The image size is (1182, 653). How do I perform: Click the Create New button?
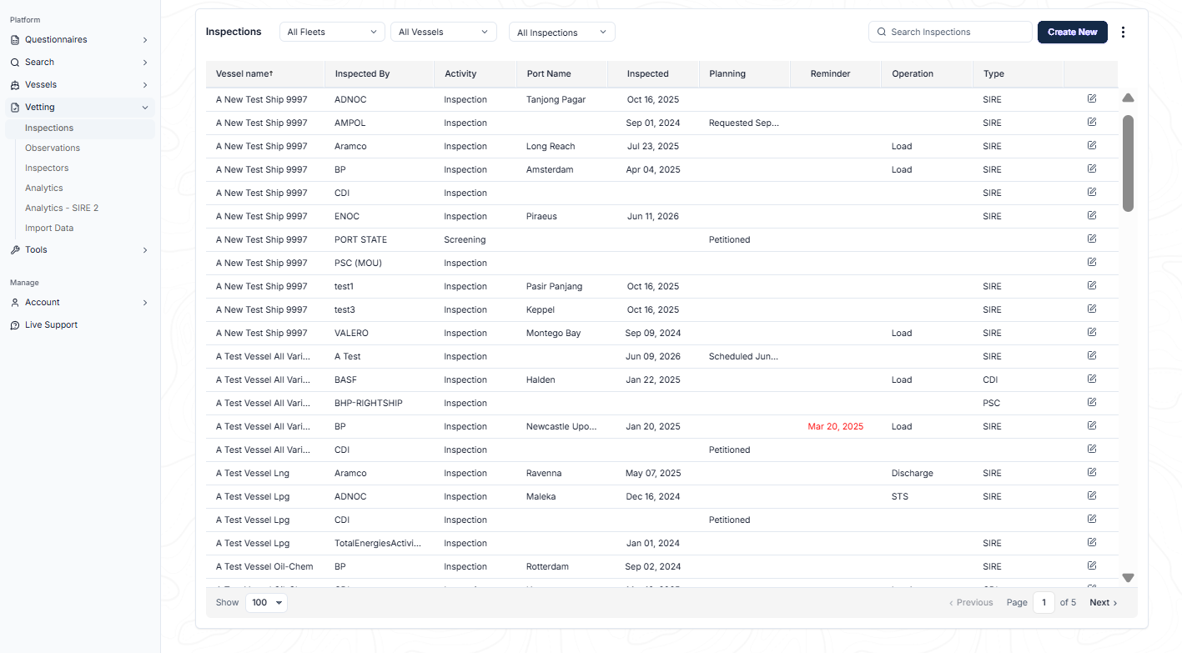[x=1072, y=32]
